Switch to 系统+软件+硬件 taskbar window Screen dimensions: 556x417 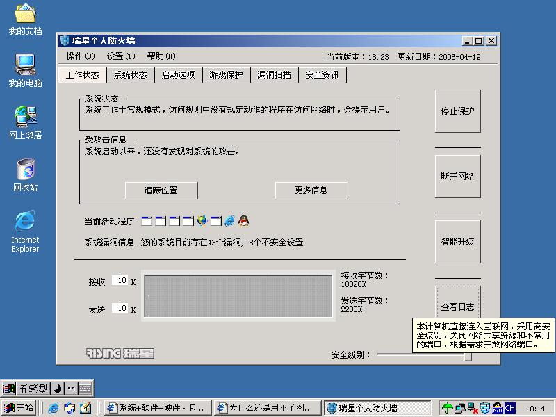tap(158, 408)
